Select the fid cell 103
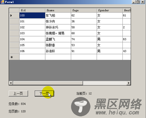The width and height of the screenshot is (146, 118). click(x=32, y=33)
